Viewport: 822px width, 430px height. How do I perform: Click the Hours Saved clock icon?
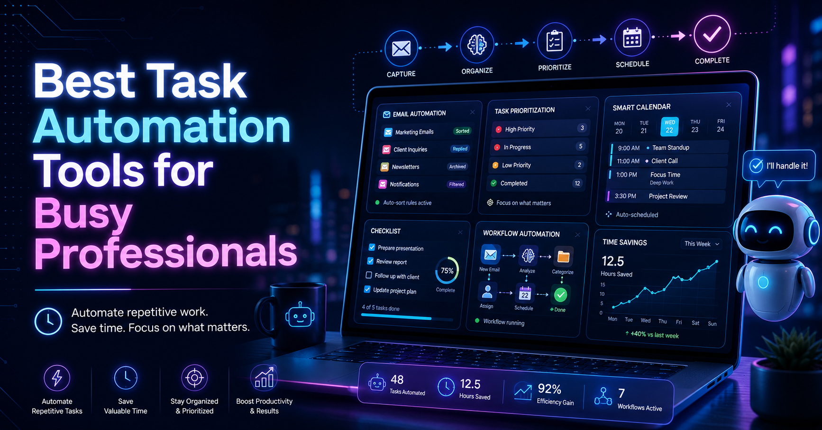(446, 387)
